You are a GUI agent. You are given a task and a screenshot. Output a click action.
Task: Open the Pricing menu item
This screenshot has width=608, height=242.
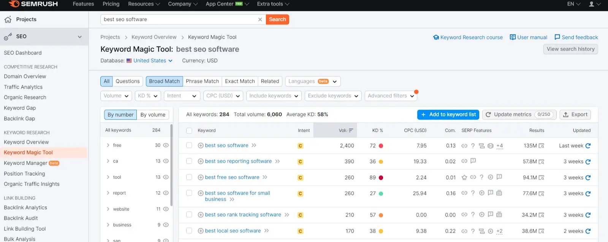coord(111,4)
